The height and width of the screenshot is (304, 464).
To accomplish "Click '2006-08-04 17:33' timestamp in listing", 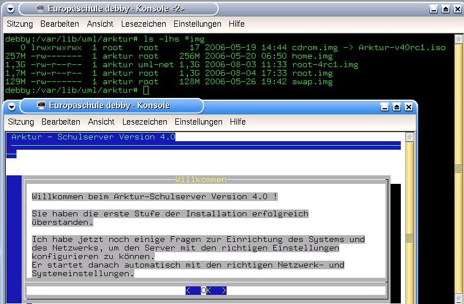I will [245, 73].
